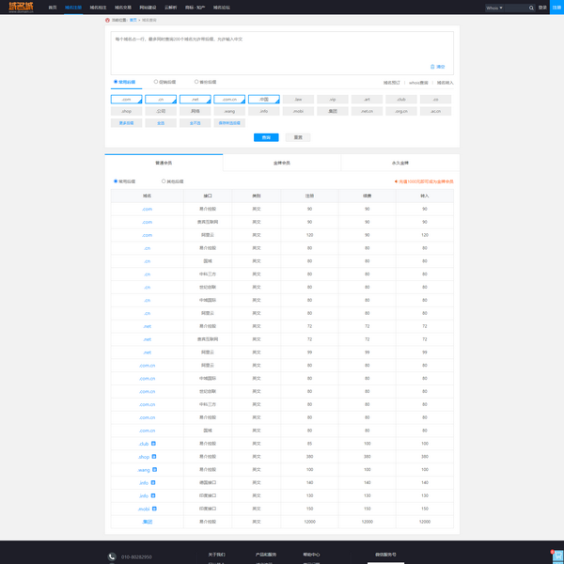Select the 常用后缀 radio above the suffix grid
Screen dimensions: 564x564
(x=116, y=82)
